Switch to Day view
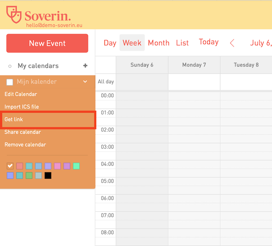The height and width of the screenshot is (246, 272). pyautogui.click(x=110, y=43)
